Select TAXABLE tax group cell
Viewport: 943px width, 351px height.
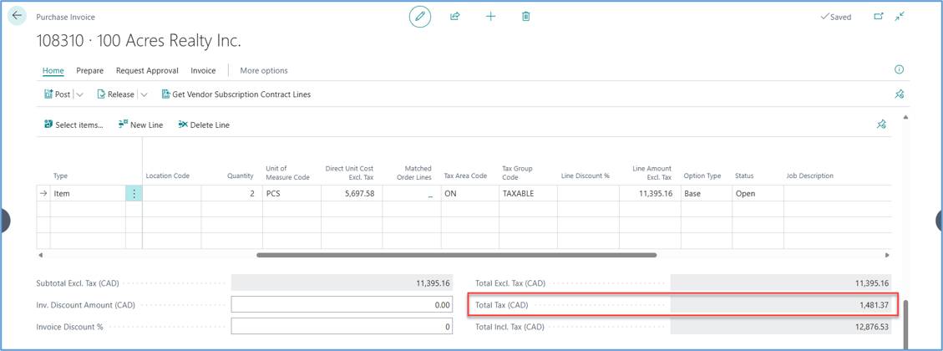point(527,194)
